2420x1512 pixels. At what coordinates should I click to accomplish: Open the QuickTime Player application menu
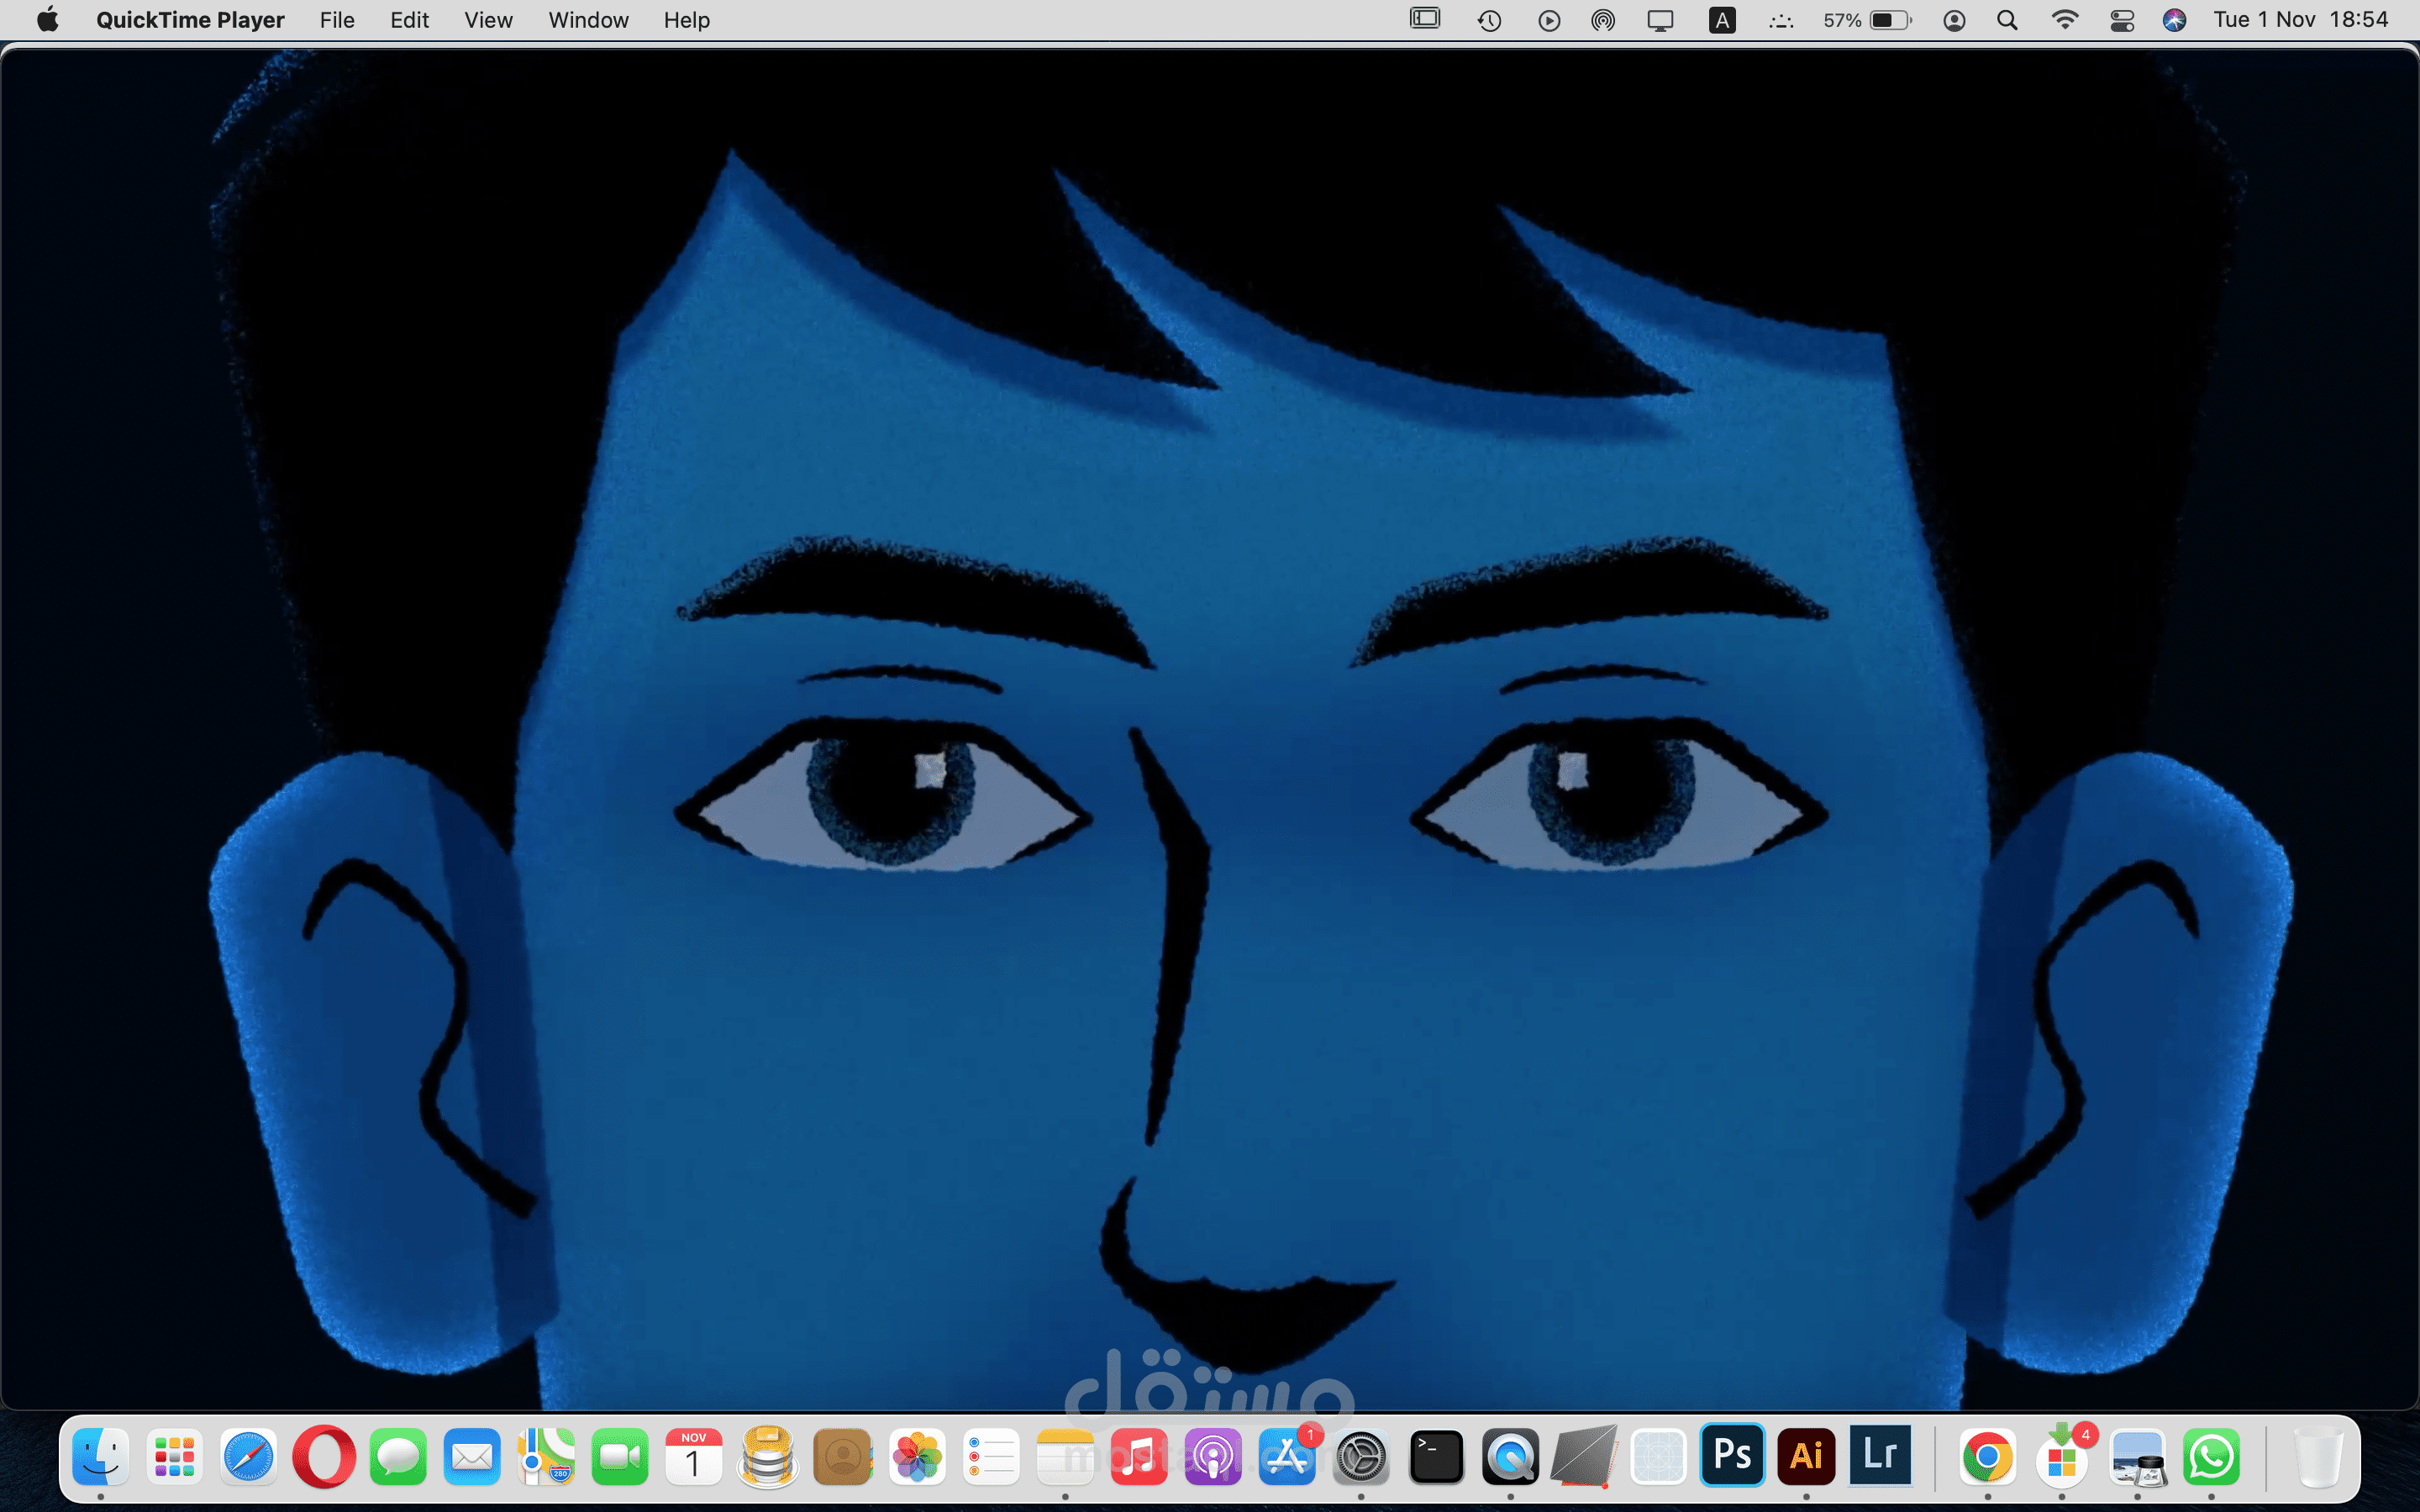coord(190,20)
